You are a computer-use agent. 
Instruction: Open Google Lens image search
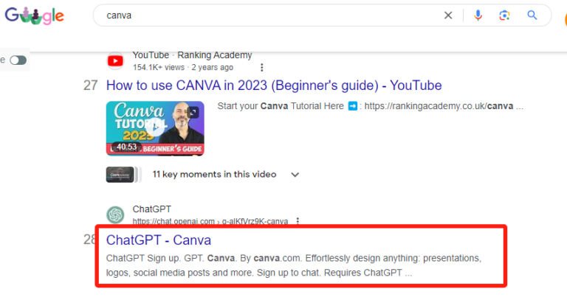tap(504, 15)
